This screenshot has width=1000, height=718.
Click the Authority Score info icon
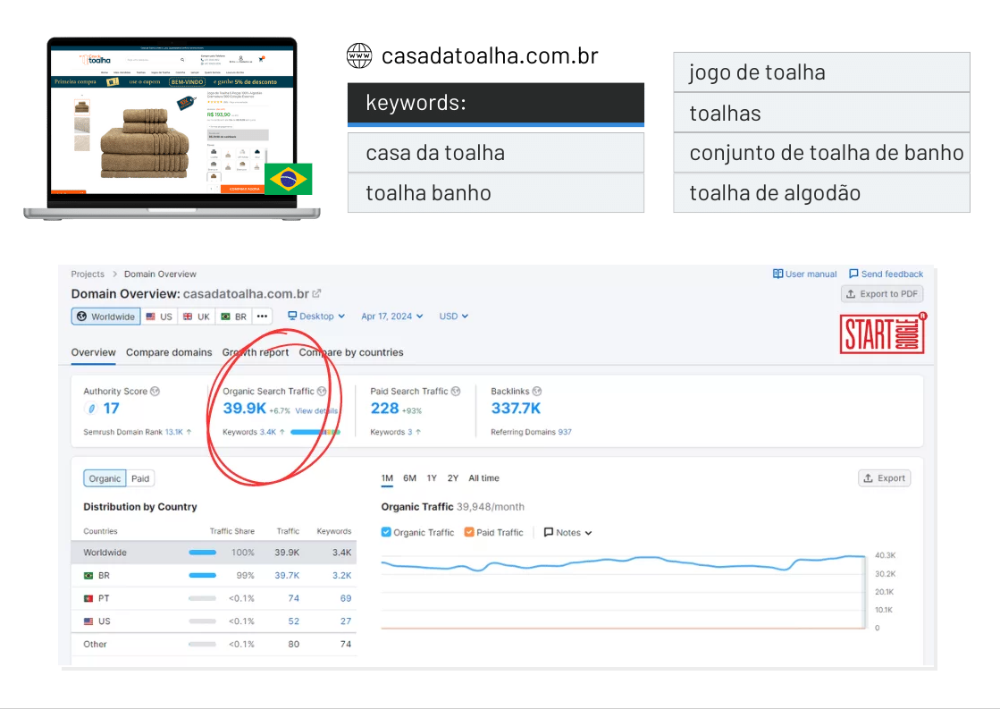155,390
